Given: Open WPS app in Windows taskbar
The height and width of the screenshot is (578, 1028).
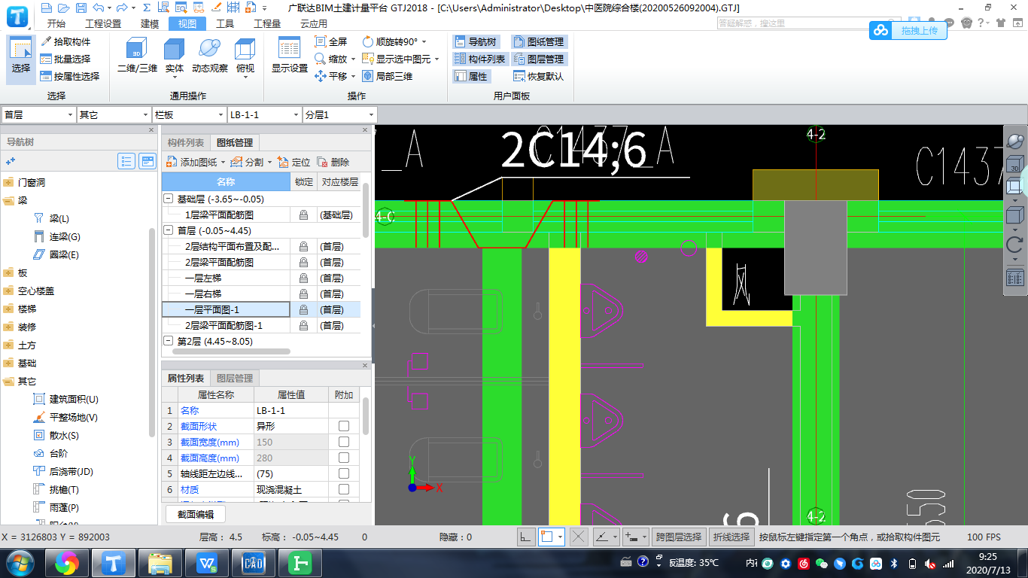Looking at the screenshot, I should [x=206, y=562].
